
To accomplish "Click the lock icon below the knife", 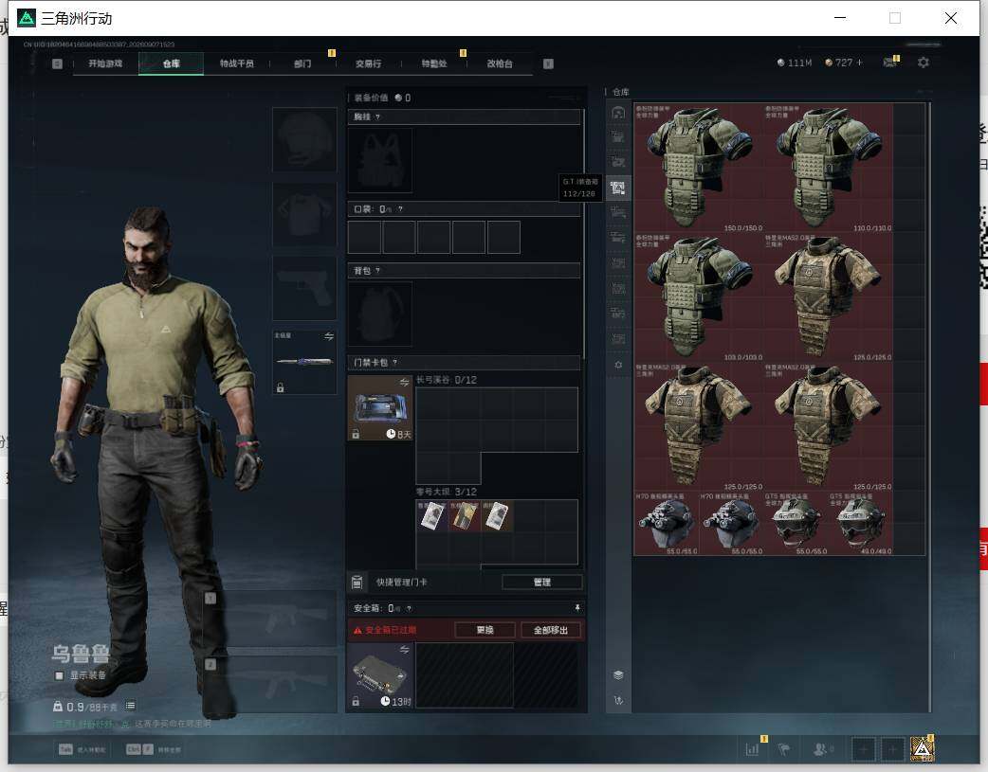I will pyautogui.click(x=281, y=387).
